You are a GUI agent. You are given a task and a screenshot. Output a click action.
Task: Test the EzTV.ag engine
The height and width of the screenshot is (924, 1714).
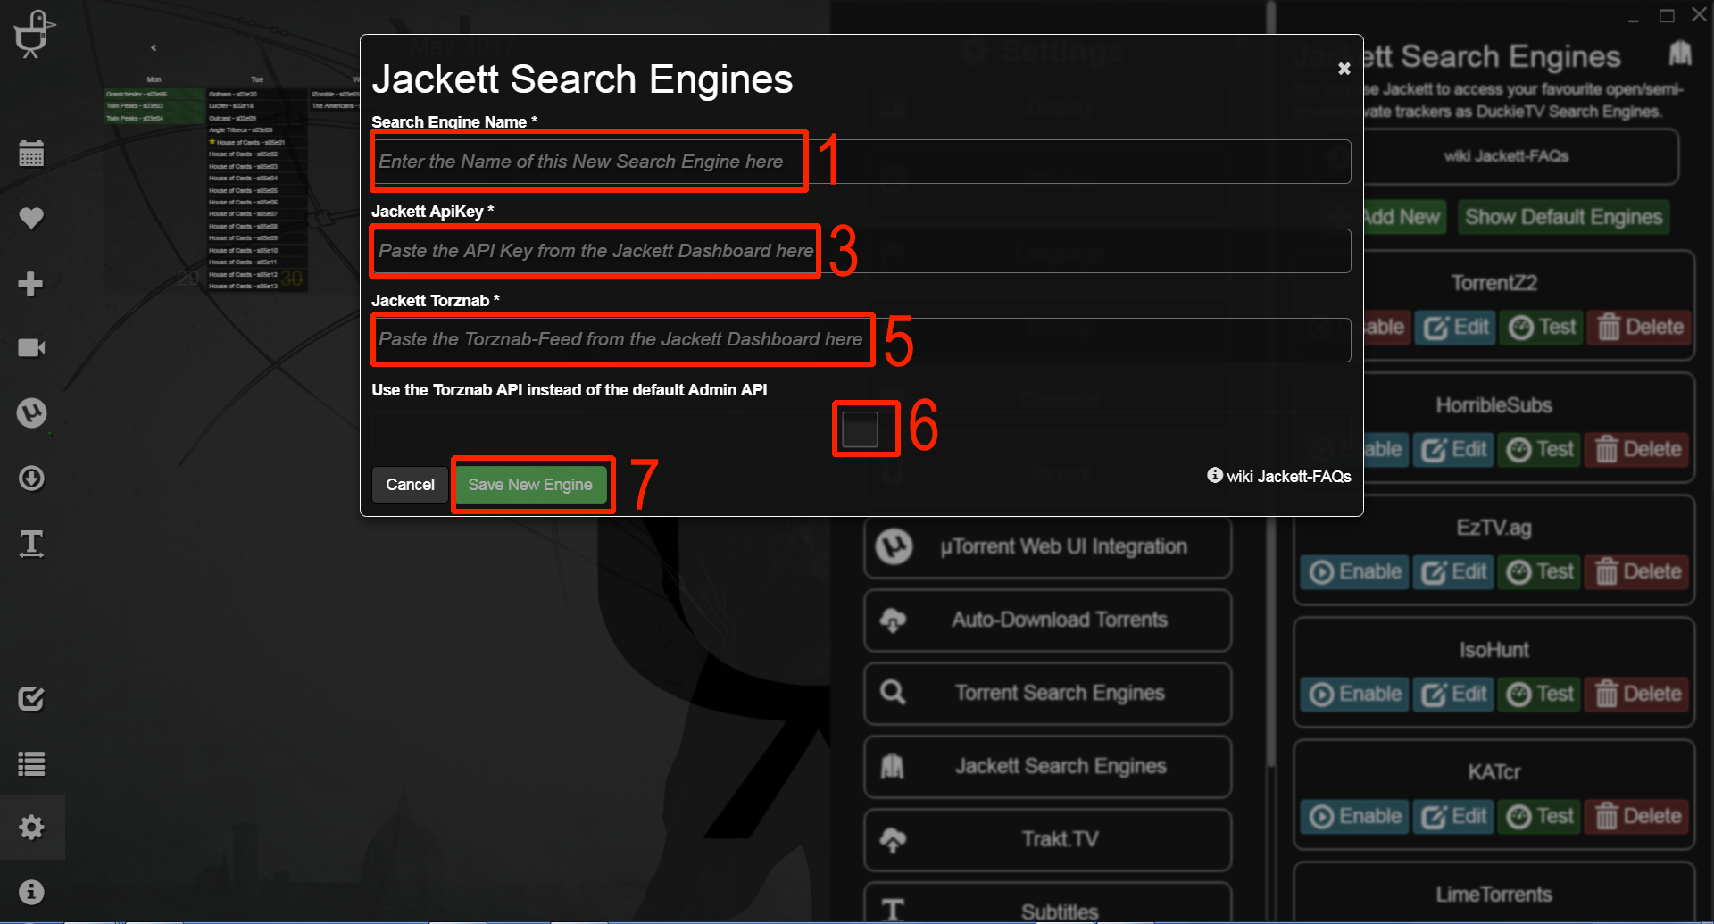click(x=1541, y=572)
